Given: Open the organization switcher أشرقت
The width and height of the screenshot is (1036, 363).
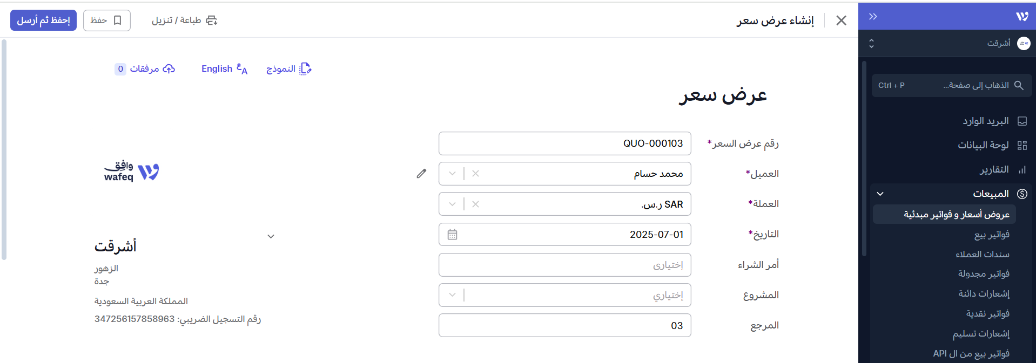Looking at the screenshot, I should tap(950, 43).
